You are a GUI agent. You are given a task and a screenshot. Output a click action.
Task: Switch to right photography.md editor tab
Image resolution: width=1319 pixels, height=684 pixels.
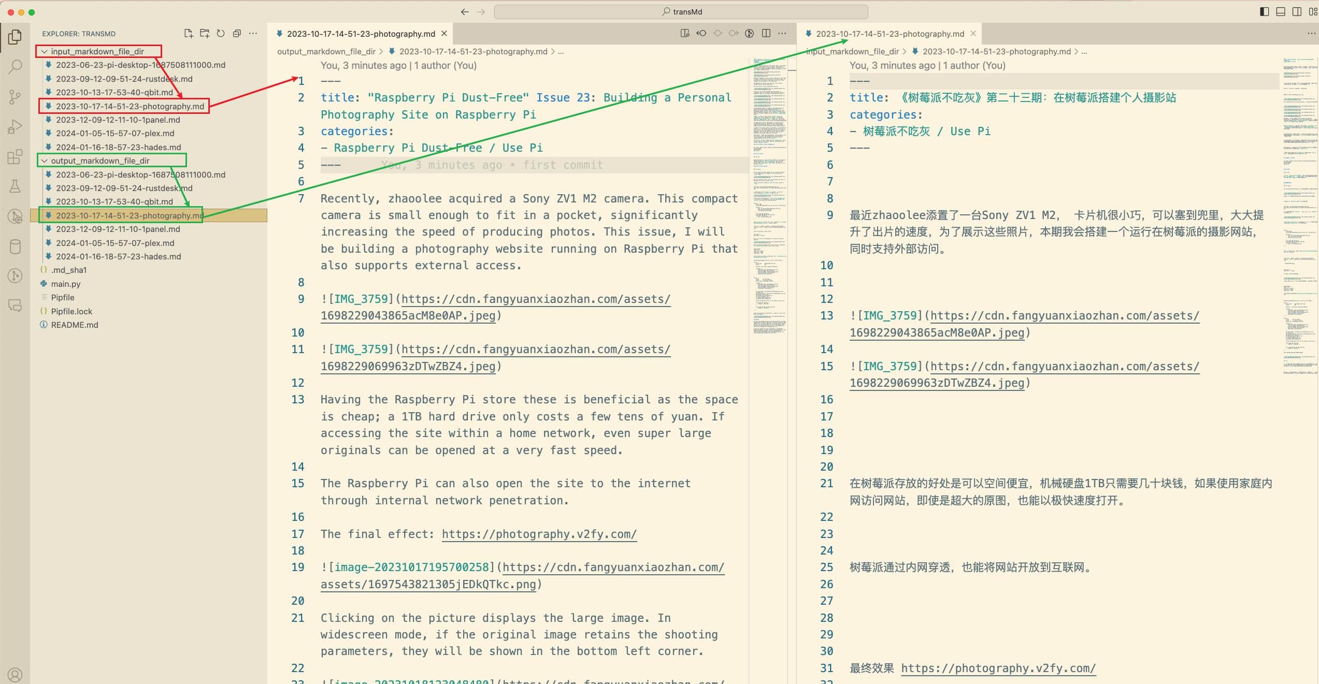click(x=890, y=34)
